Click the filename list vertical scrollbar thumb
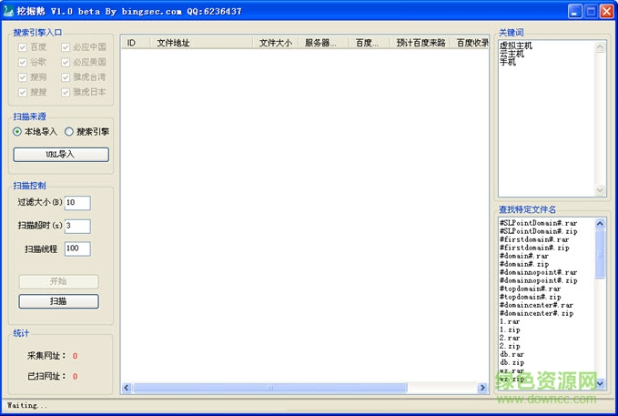618x416 pixels. point(600,254)
